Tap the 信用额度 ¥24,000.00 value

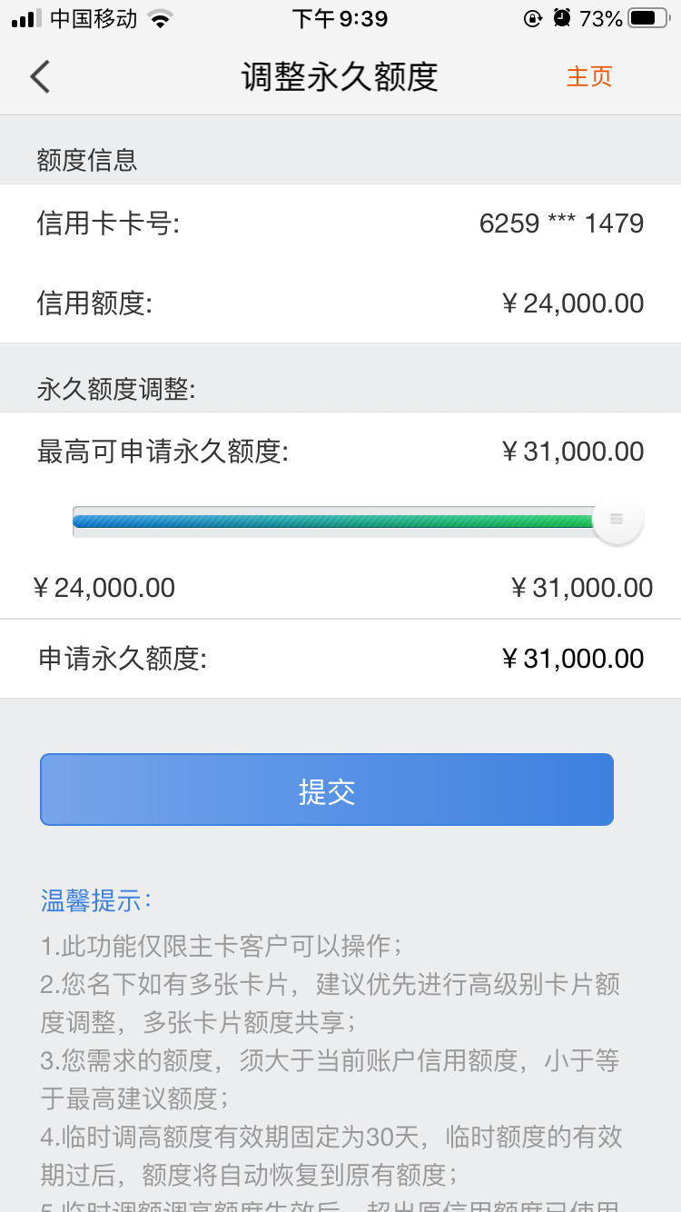tap(572, 303)
